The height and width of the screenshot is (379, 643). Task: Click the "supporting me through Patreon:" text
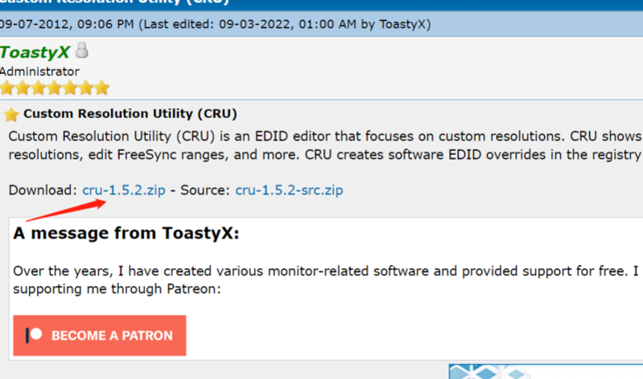116,288
